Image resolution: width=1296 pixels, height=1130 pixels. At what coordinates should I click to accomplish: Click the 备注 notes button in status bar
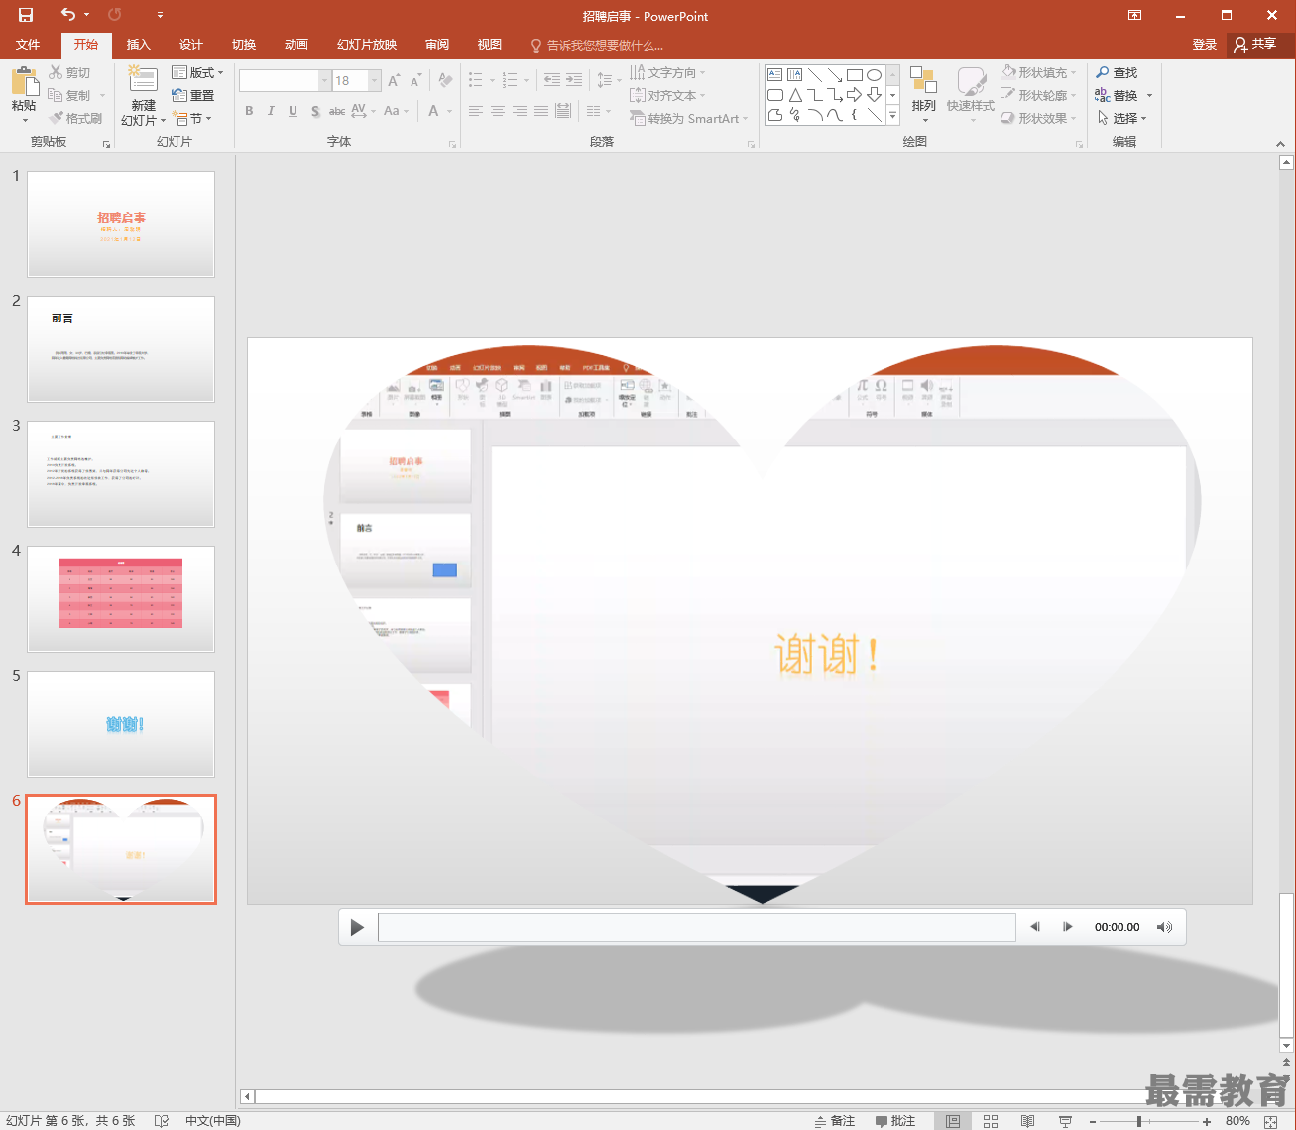835,1121
